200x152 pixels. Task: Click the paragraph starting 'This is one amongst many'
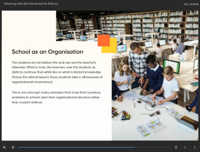(x=56, y=97)
